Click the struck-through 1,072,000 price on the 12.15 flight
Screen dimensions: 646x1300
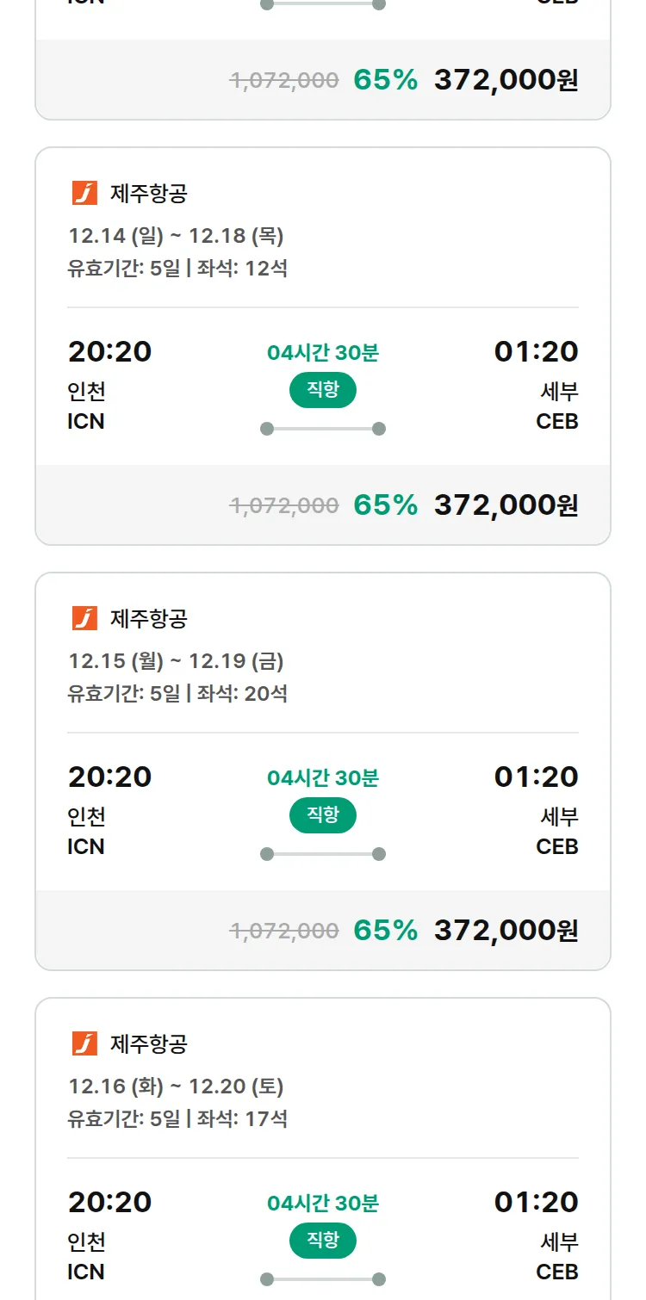click(284, 930)
